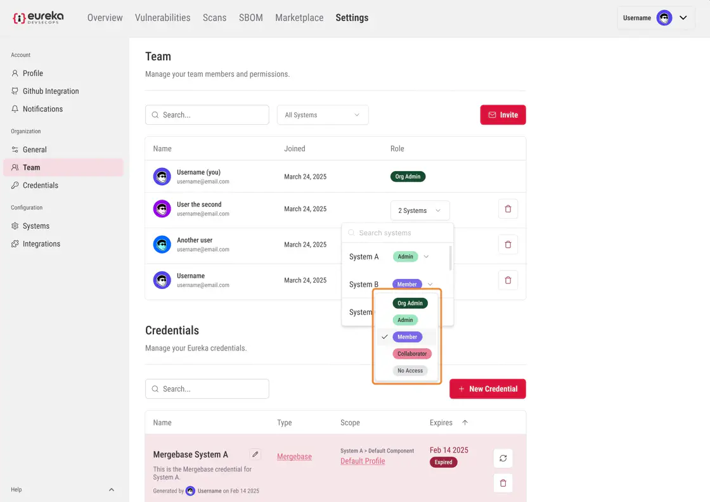Select the Org Admin role option
The width and height of the screenshot is (710, 502).
click(x=410, y=303)
